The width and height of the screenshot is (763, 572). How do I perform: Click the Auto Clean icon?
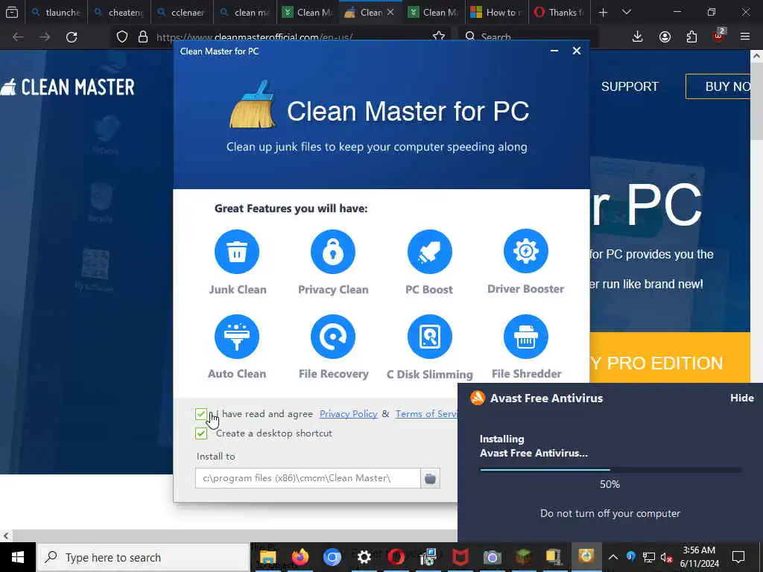[x=237, y=336]
